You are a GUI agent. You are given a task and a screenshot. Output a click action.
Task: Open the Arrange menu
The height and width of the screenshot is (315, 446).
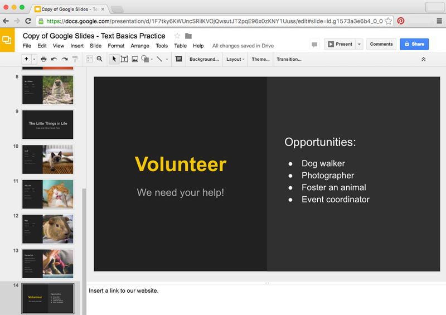tap(140, 46)
